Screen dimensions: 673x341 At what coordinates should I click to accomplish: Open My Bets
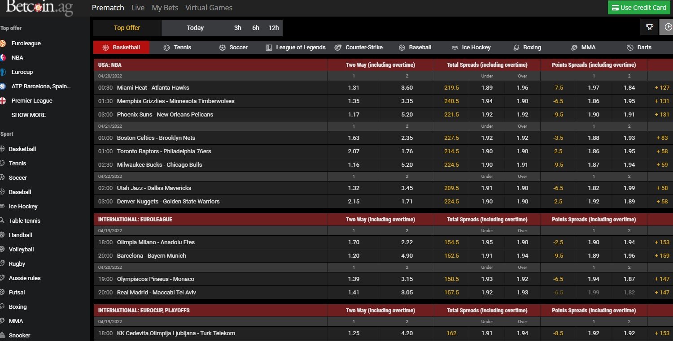[165, 8]
